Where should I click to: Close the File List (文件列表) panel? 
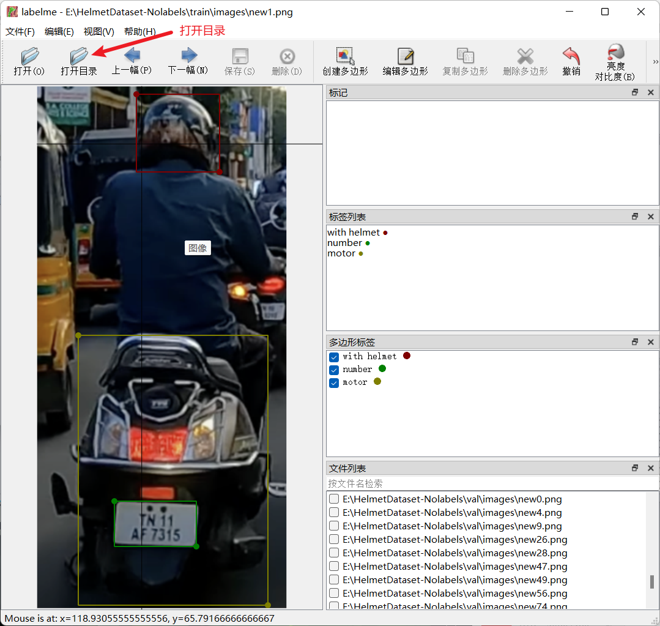point(651,468)
